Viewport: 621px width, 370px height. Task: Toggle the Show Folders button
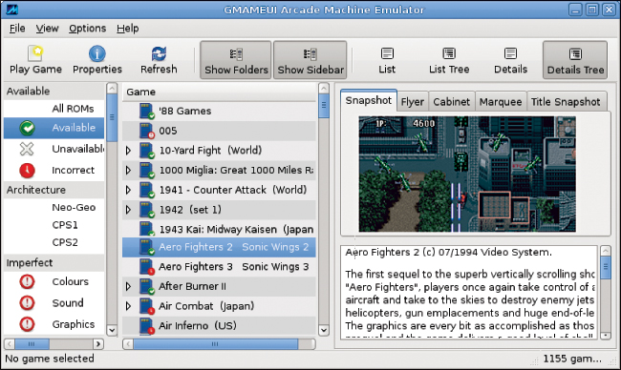point(236,60)
